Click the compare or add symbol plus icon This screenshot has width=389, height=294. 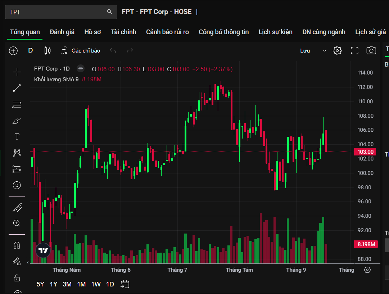click(13, 51)
